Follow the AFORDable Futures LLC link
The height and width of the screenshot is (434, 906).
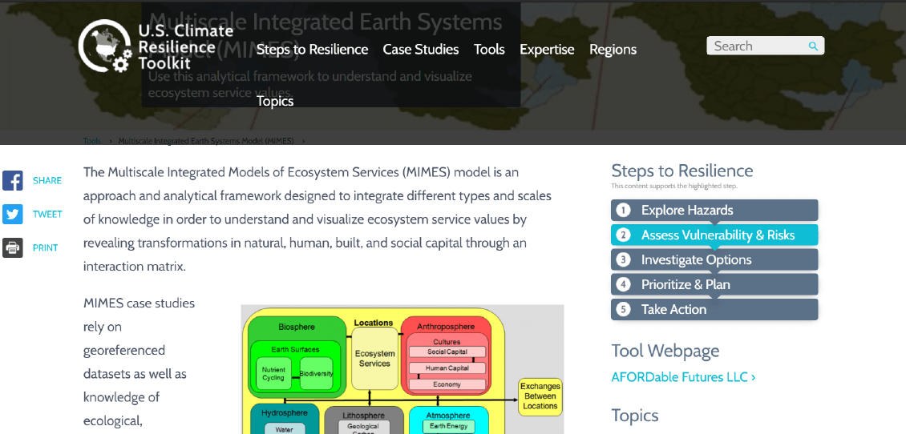683,377
